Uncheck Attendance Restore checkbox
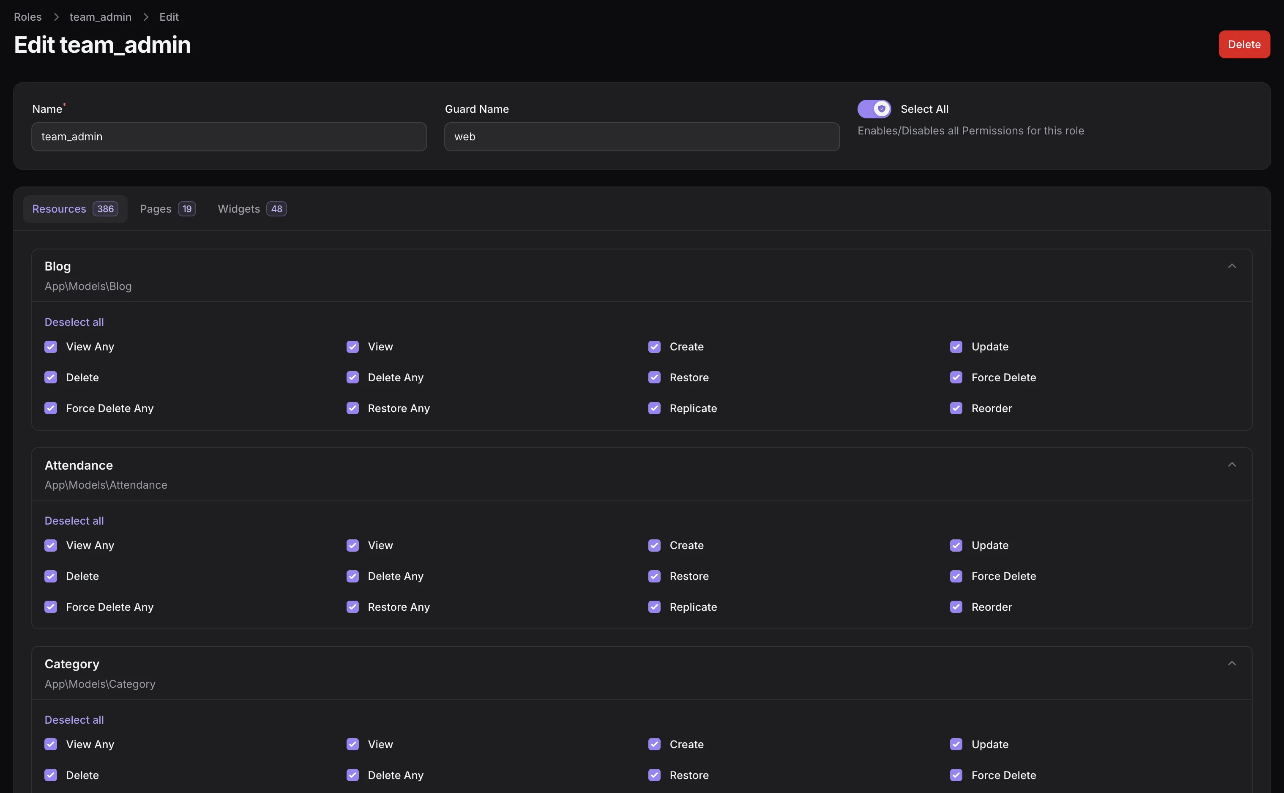The height and width of the screenshot is (793, 1284). click(654, 577)
